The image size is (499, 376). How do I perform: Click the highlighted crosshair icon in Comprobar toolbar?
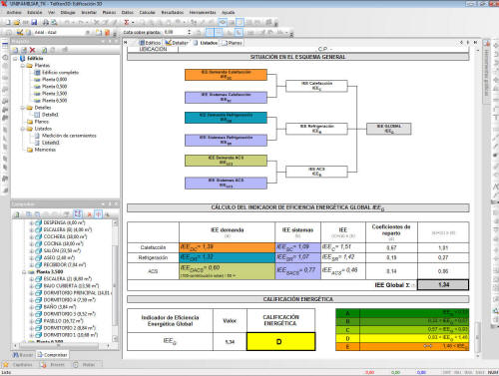click(x=99, y=214)
